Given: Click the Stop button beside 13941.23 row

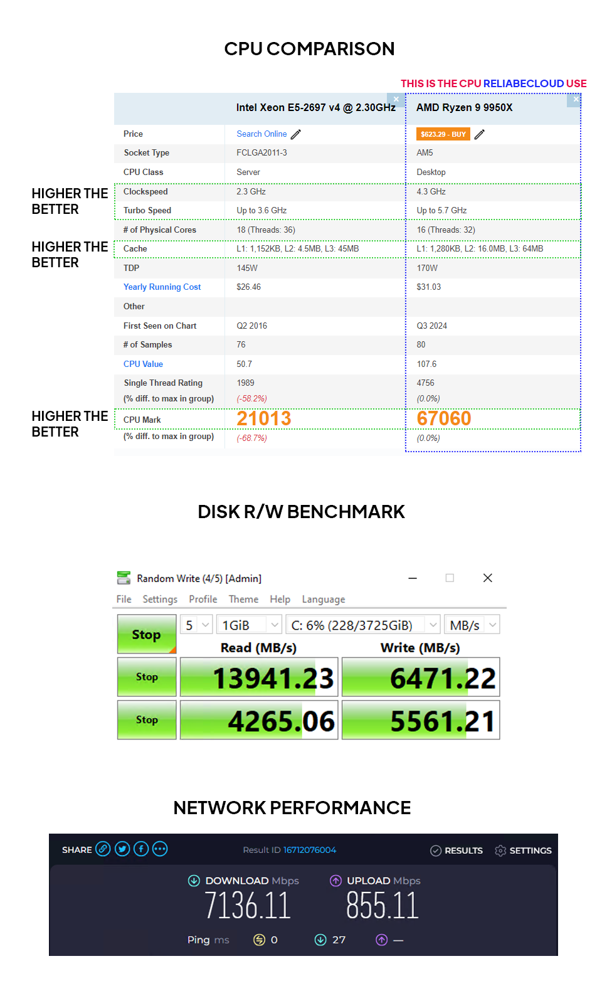Looking at the screenshot, I should 147,677.
